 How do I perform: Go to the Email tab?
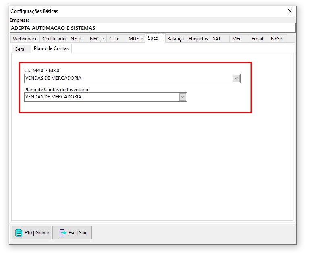click(257, 39)
